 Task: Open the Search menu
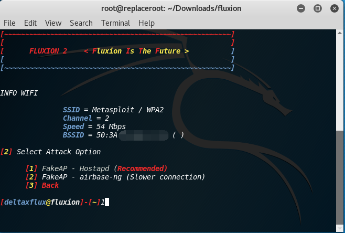pos(81,23)
